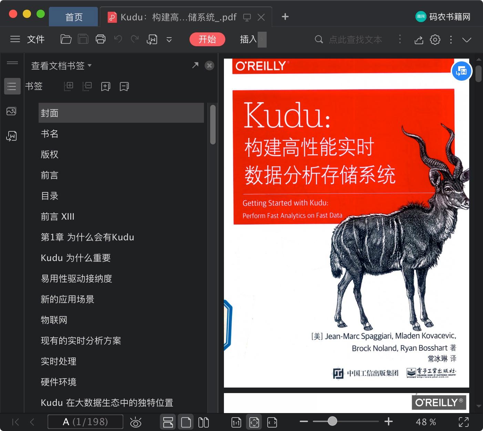
Task: Collapse the ribbon with chevron arrow
Action: (467, 40)
